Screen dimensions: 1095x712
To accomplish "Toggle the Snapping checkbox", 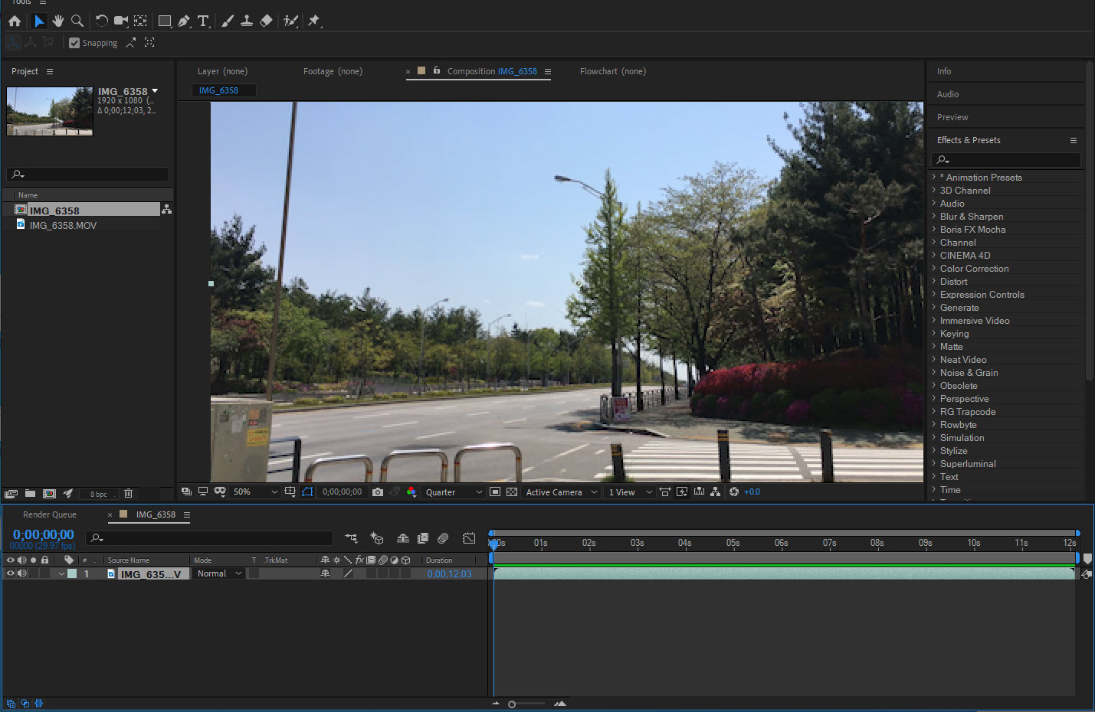I will [74, 43].
